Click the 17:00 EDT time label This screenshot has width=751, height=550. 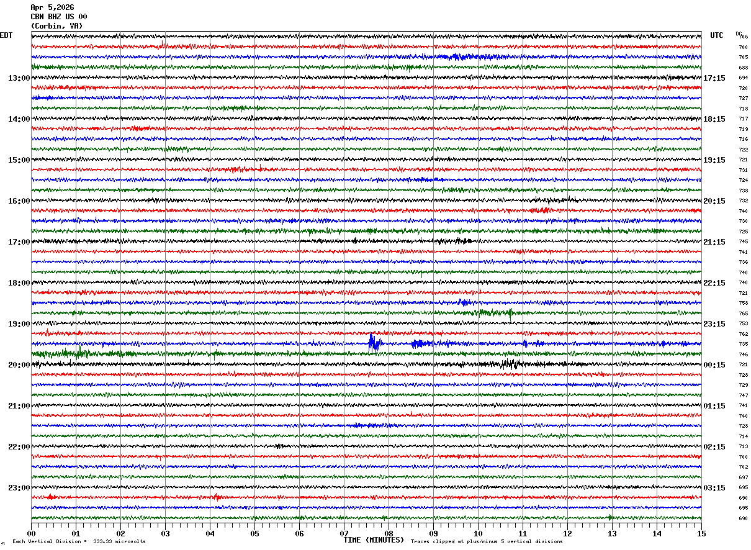click(x=19, y=242)
